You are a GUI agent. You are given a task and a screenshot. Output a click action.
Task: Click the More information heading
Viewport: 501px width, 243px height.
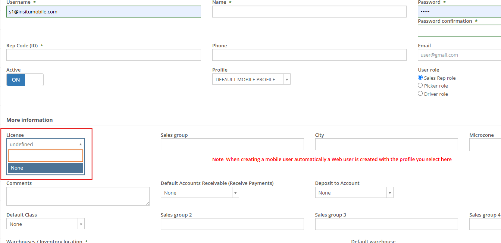tap(29, 120)
